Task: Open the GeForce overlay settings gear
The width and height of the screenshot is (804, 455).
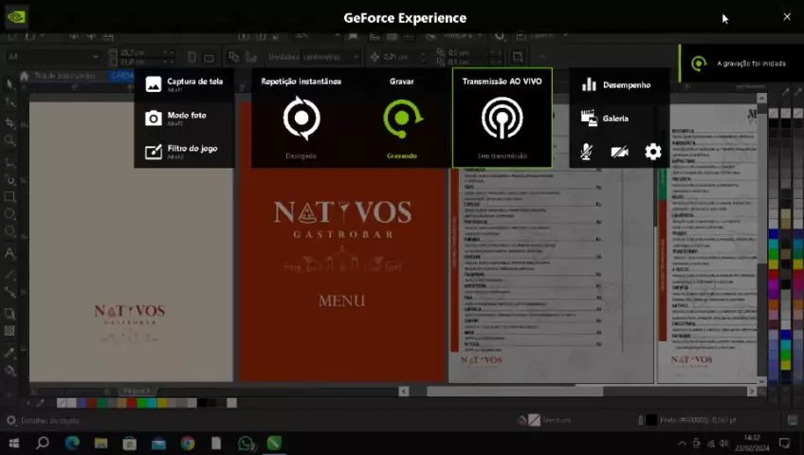Action: (653, 152)
